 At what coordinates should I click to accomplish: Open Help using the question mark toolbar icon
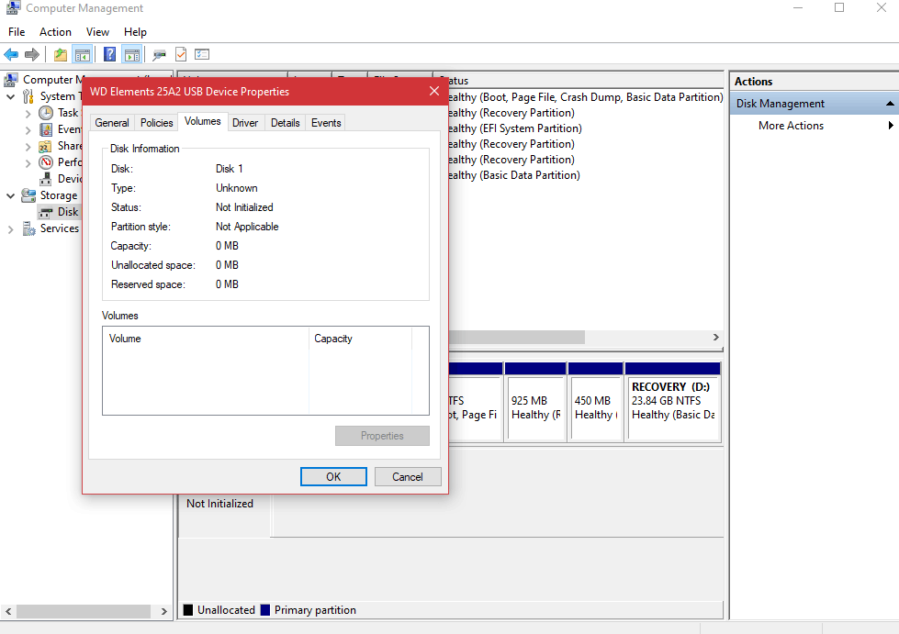pos(108,53)
